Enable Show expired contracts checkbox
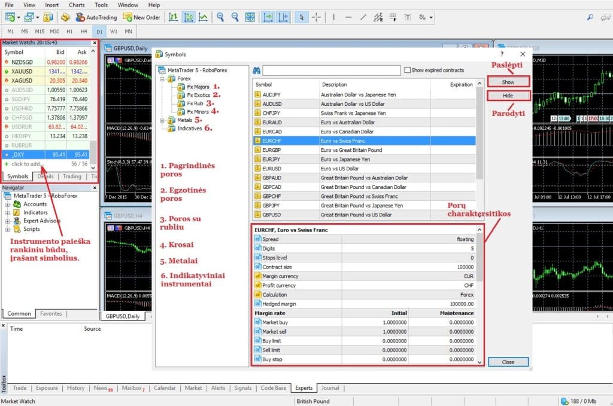The width and height of the screenshot is (613, 406). (407, 71)
